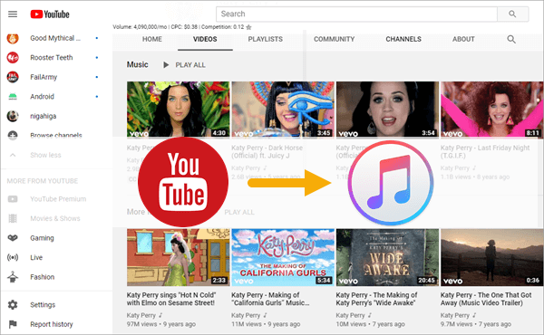Click the Gaming heart icon
The image size is (544, 335).
click(x=13, y=238)
